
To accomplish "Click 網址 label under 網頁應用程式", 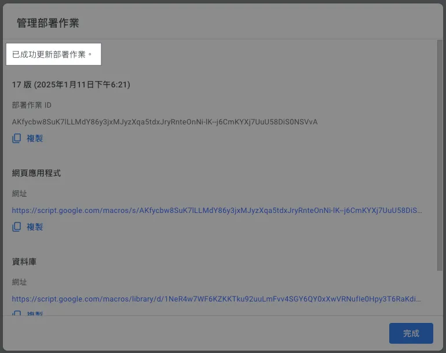I will (20, 193).
